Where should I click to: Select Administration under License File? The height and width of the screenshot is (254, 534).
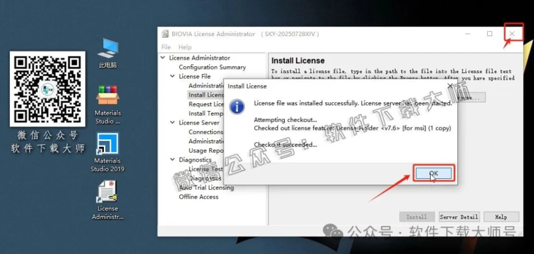pos(207,86)
